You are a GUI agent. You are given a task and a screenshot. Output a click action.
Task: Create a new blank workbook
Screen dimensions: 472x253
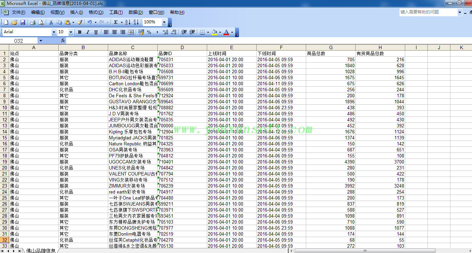click(x=6, y=22)
